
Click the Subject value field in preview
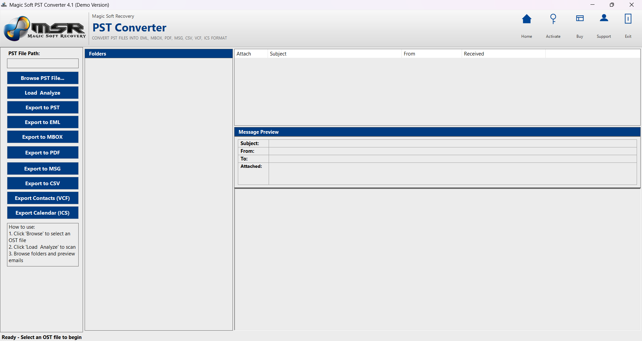tap(453, 143)
